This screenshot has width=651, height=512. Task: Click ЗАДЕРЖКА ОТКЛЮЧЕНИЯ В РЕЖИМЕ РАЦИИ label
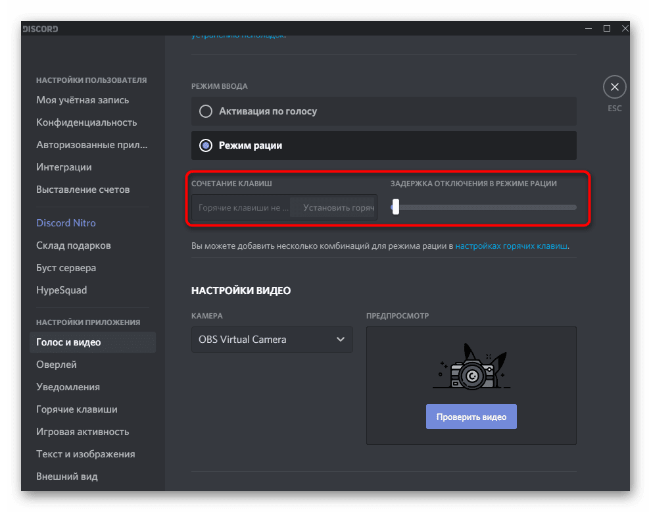tap(473, 184)
